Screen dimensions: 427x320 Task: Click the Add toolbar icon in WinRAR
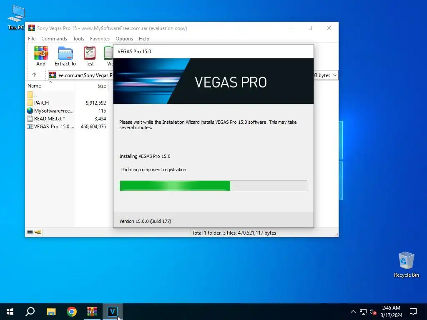[x=41, y=55]
